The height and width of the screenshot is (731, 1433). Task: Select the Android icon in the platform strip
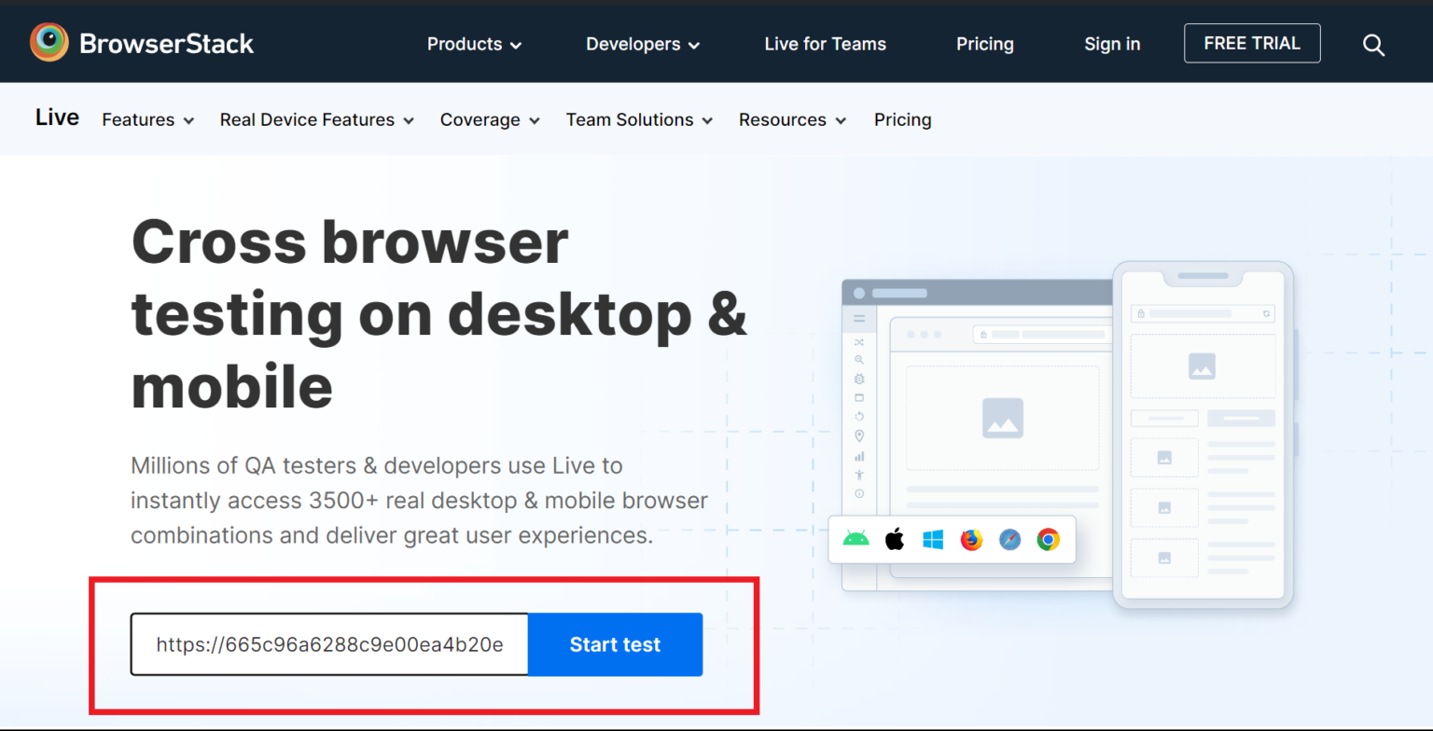point(856,539)
